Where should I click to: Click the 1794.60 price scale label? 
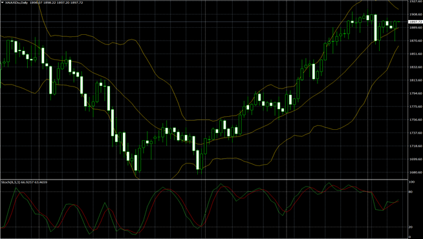tap(415, 94)
